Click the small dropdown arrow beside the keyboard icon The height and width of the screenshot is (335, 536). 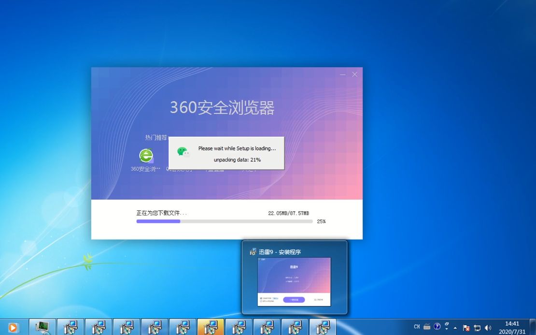[x=446, y=329]
